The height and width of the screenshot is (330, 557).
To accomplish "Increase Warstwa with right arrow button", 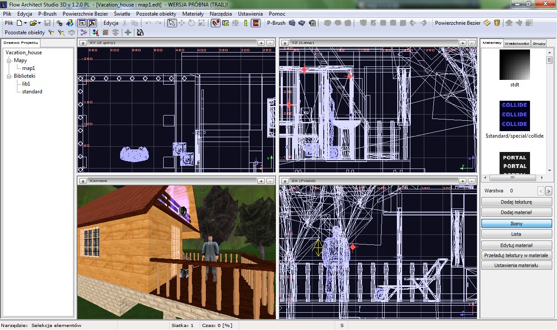I will click(549, 191).
